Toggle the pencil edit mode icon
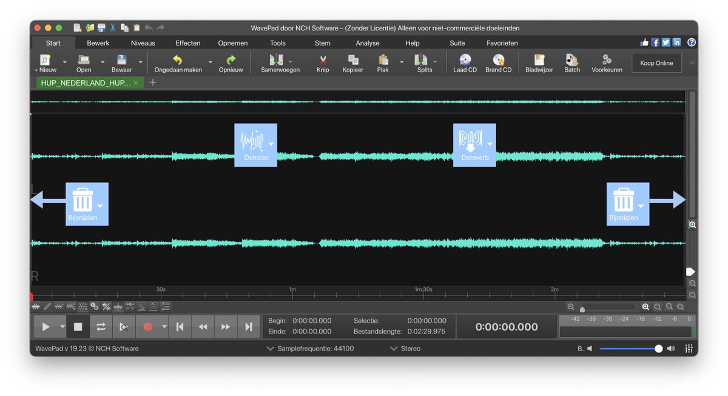This screenshot has width=728, height=396. click(x=47, y=307)
